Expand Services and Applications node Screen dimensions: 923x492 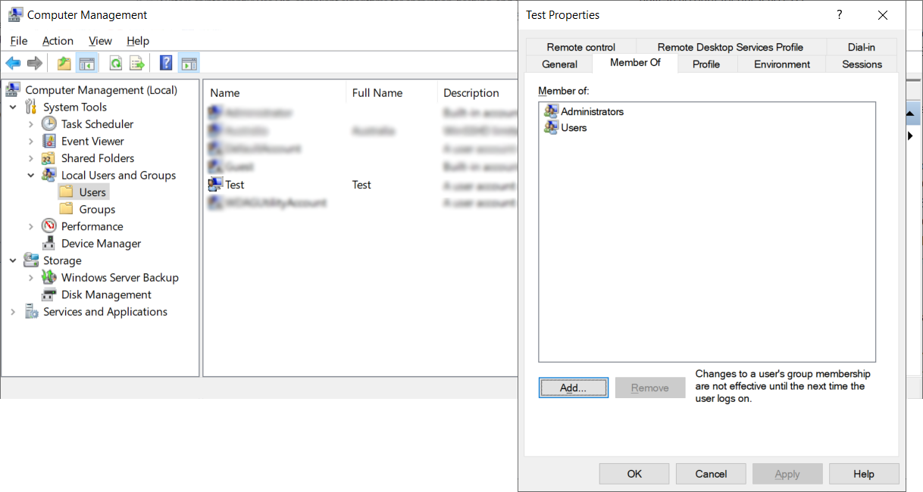pyautogui.click(x=13, y=312)
